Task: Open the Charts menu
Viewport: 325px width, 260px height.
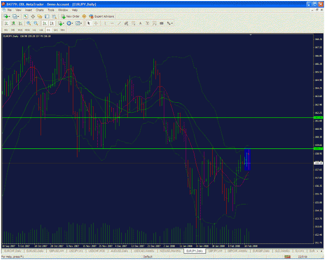Action: tap(40, 10)
